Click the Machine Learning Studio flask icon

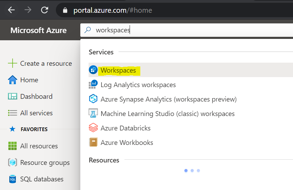click(93, 113)
